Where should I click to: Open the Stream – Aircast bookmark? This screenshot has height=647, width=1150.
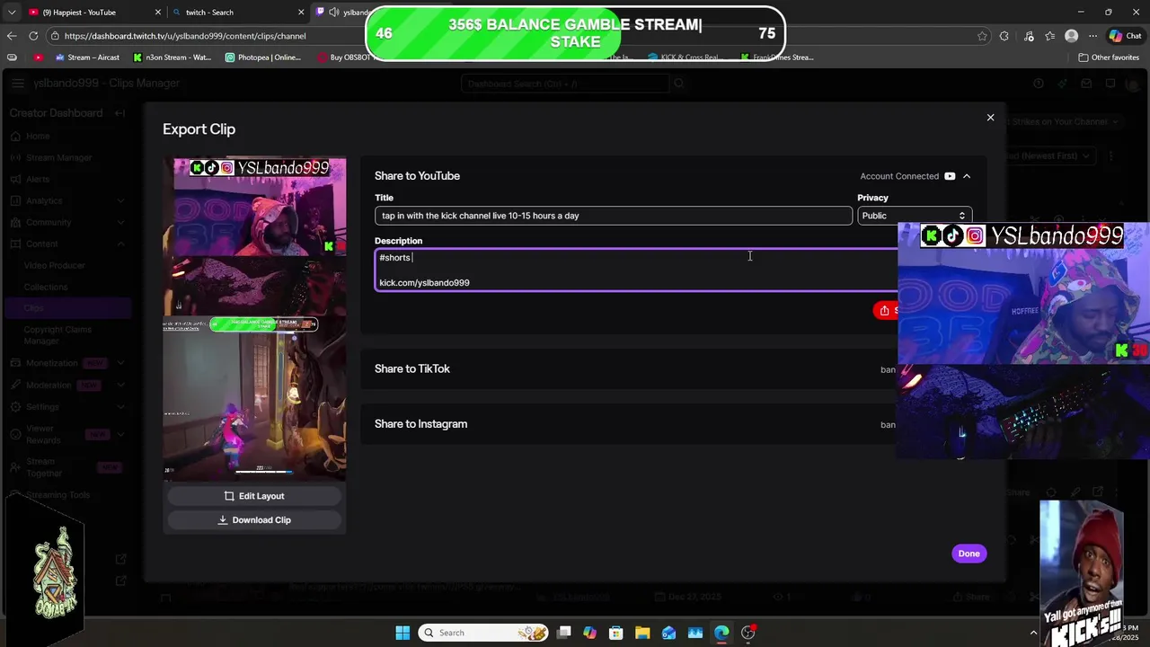tap(86, 58)
